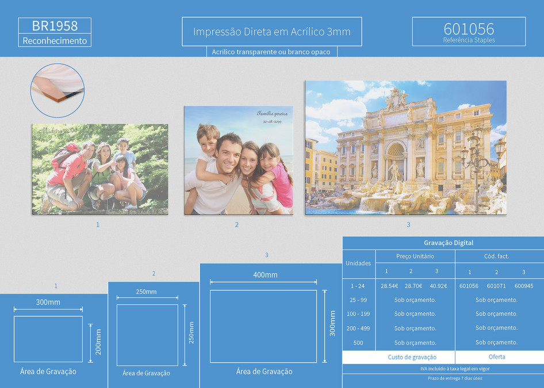544x388 pixels.
Task: Click the circular acrylic edge detail image
Action: (x=58, y=90)
